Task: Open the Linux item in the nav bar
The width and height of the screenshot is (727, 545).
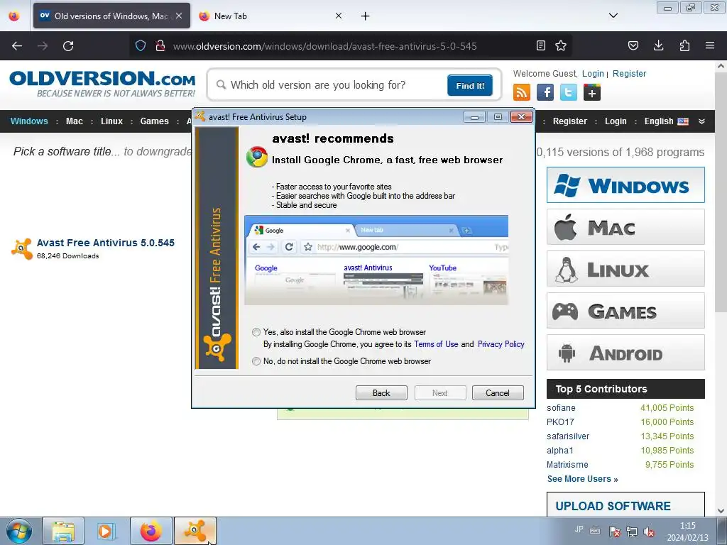Action: (111, 121)
